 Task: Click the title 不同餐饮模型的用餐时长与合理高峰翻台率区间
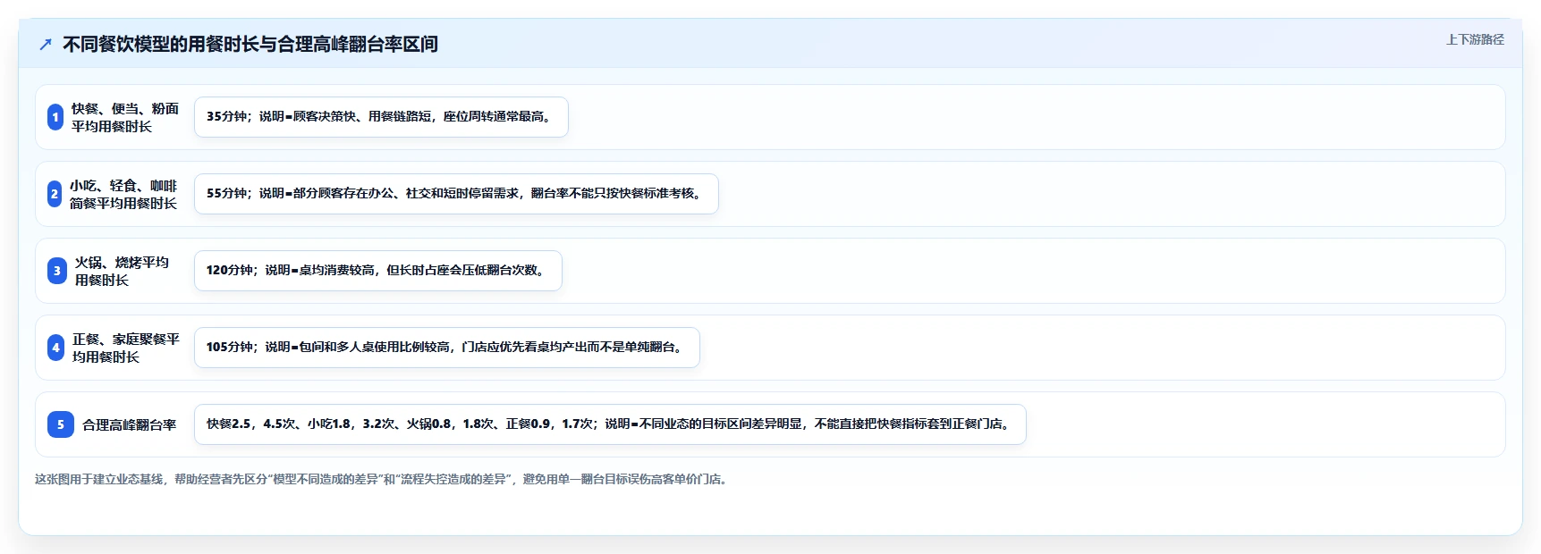pyautogui.click(x=250, y=44)
